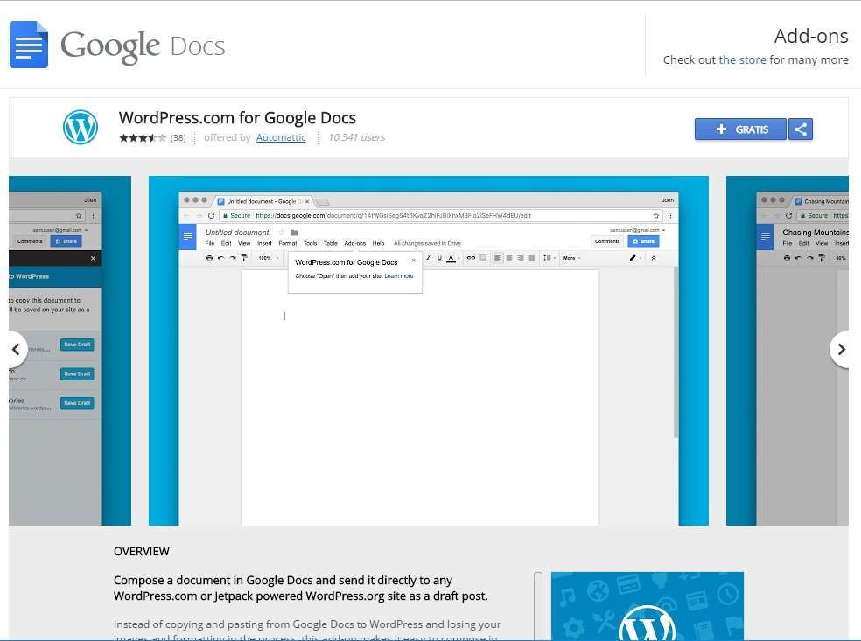Viewport: 861px width, 641px height.
Task: Click the star icon next to Untitled document title
Action: (282, 233)
